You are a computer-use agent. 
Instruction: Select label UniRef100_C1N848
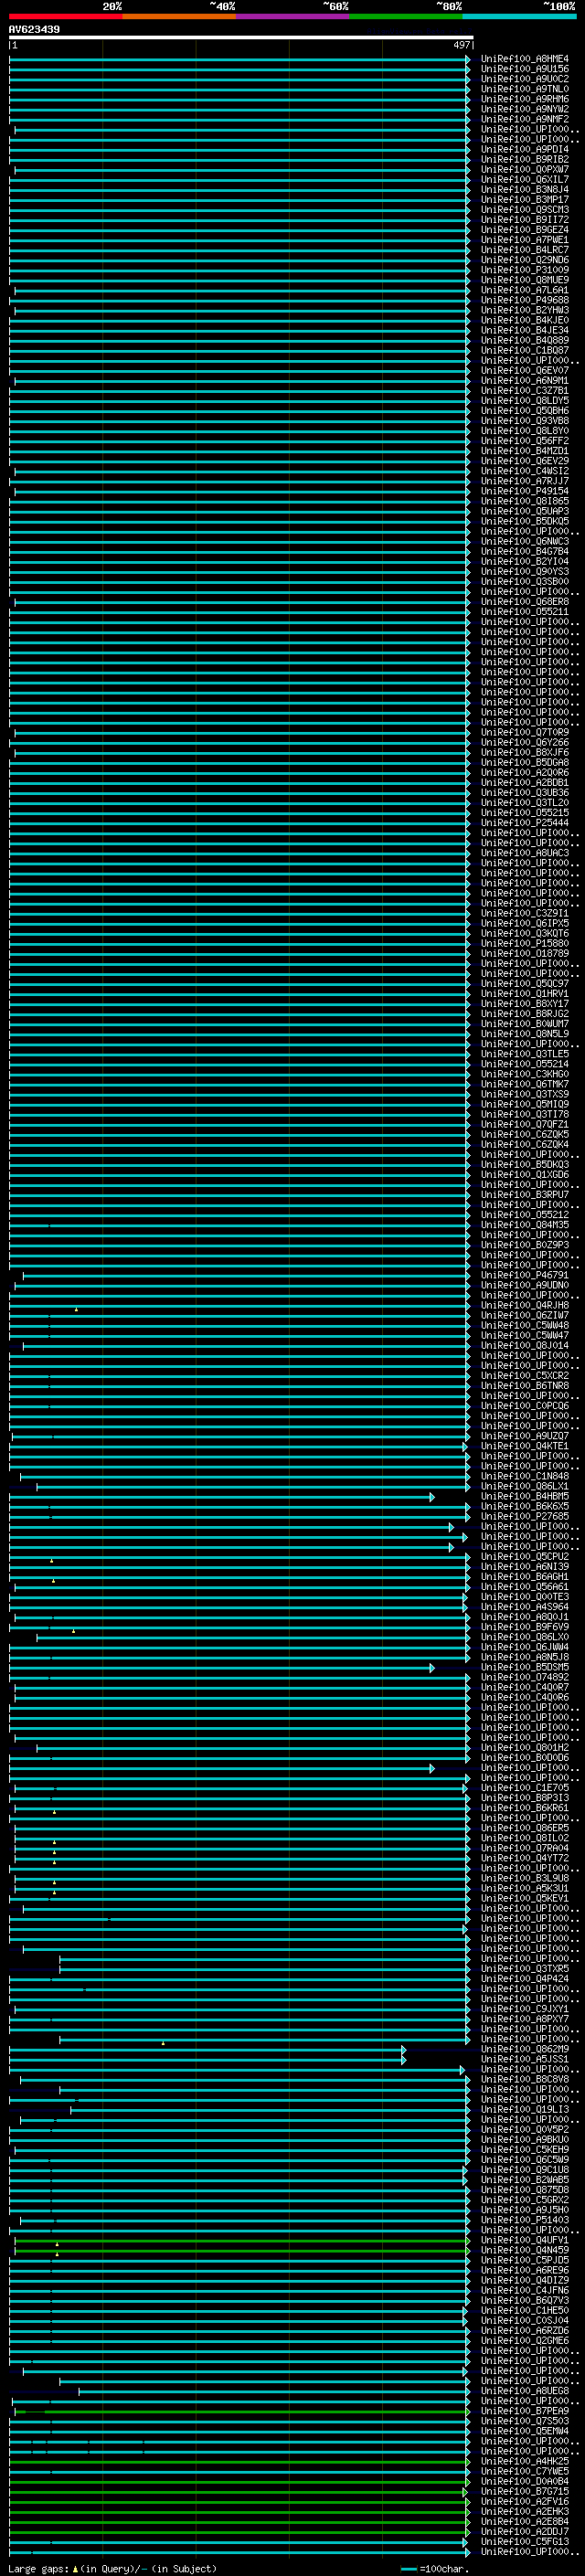pos(525,1476)
